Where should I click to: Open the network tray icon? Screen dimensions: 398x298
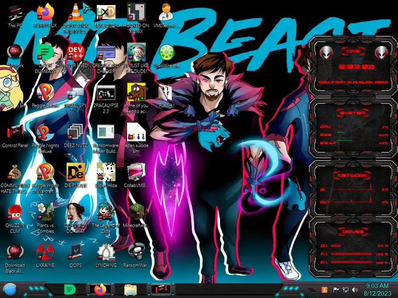(345, 289)
